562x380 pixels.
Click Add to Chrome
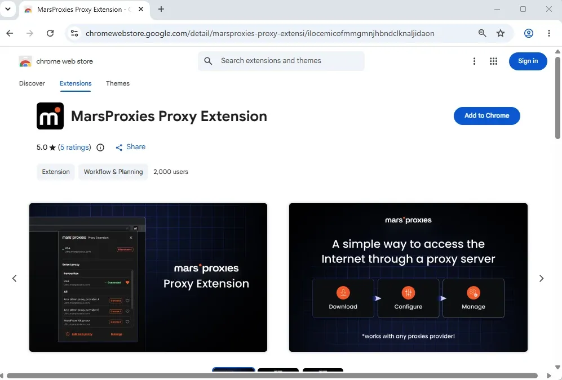coord(486,115)
